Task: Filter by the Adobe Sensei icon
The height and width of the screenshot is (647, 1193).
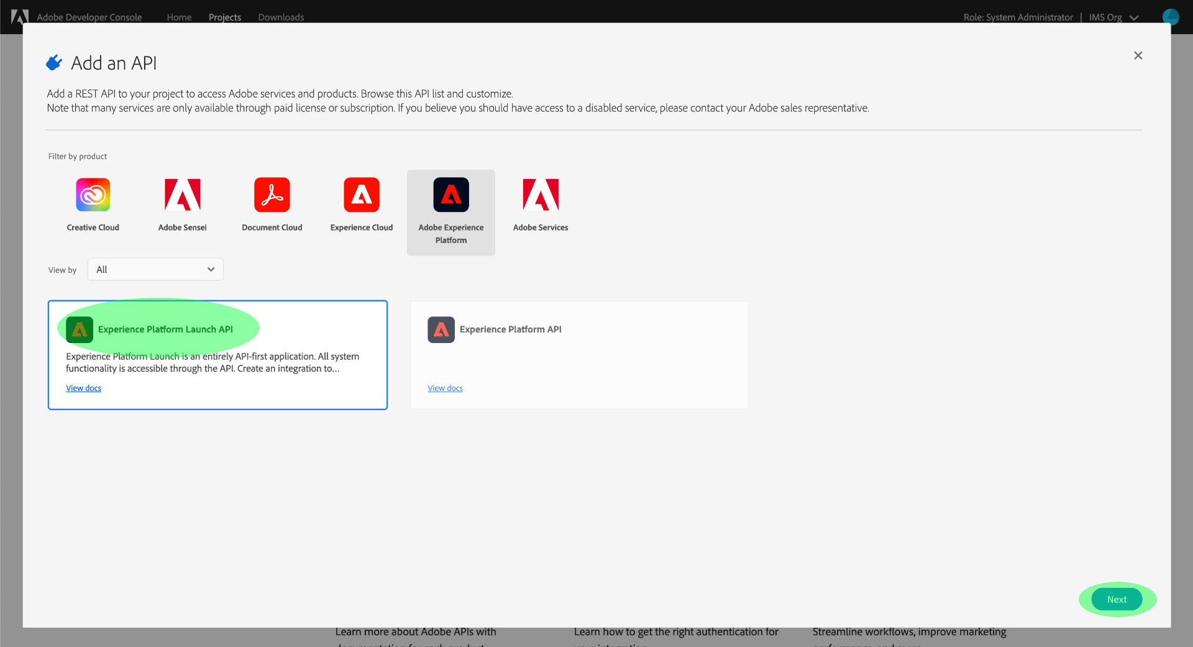Action: coord(183,195)
